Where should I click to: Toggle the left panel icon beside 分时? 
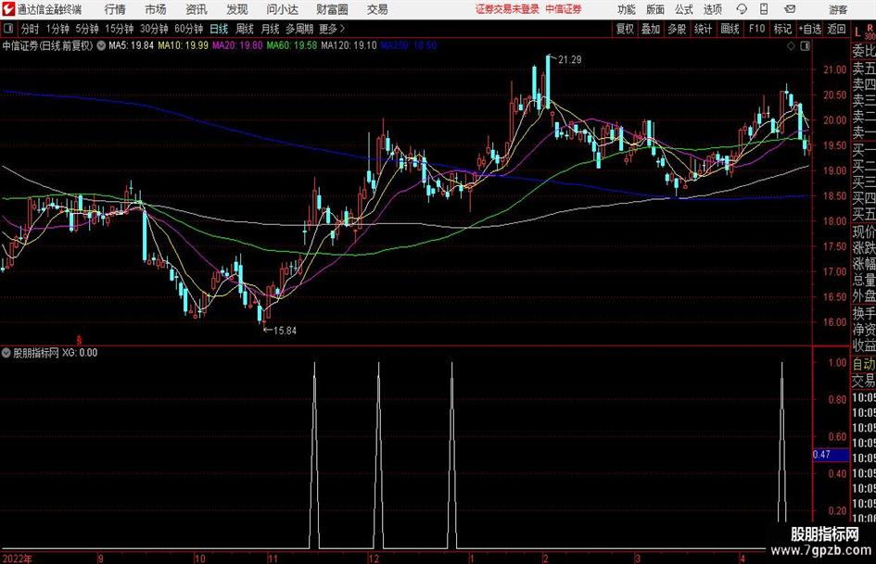coord(8,29)
